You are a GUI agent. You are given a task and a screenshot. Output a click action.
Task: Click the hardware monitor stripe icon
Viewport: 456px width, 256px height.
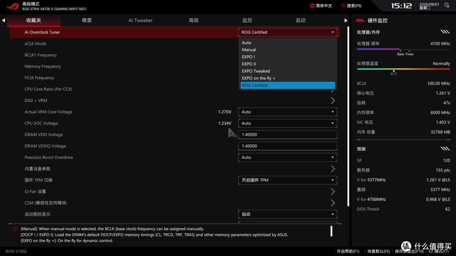pyautogui.click(x=360, y=20)
